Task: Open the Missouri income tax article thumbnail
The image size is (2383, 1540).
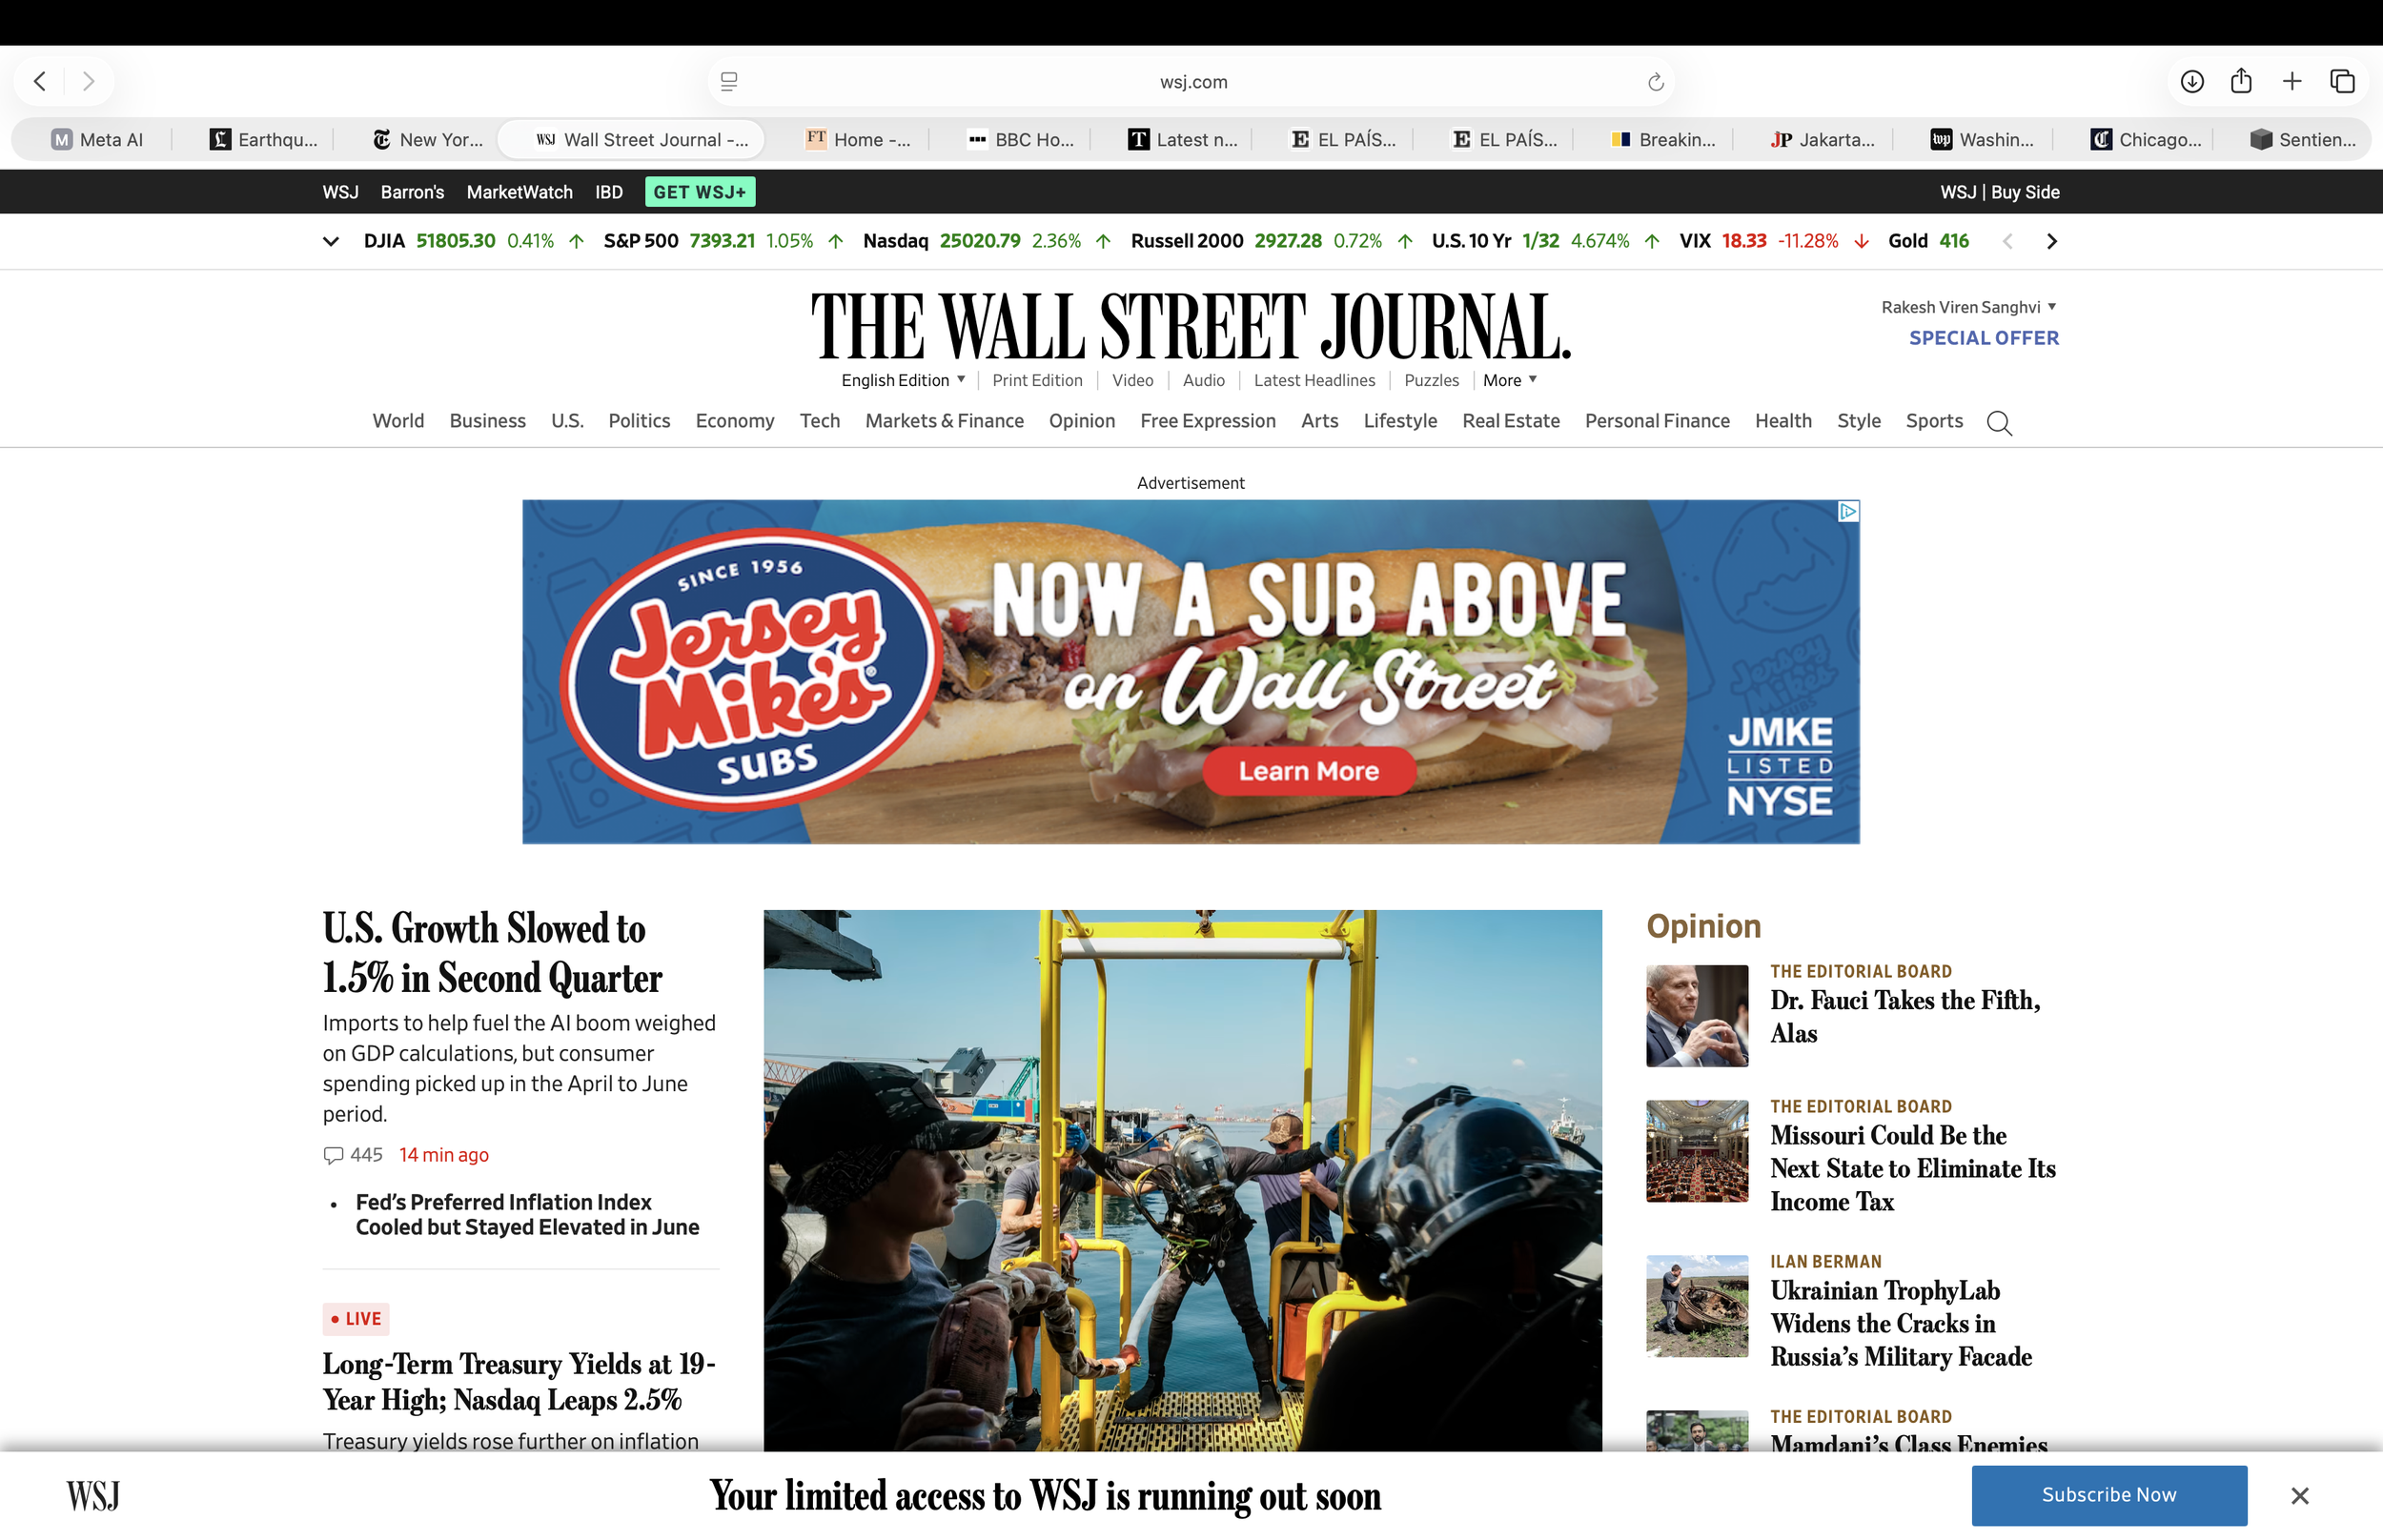Action: pyautogui.click(x=1697, y=1151)
